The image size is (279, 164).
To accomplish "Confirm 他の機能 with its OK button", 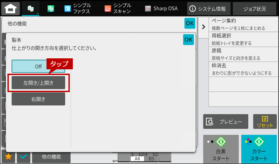I will 190,23.
